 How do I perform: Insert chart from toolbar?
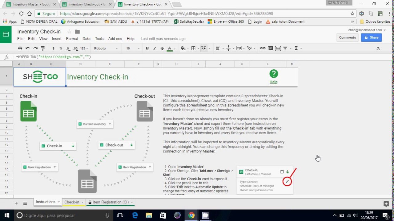coord(278,48)
